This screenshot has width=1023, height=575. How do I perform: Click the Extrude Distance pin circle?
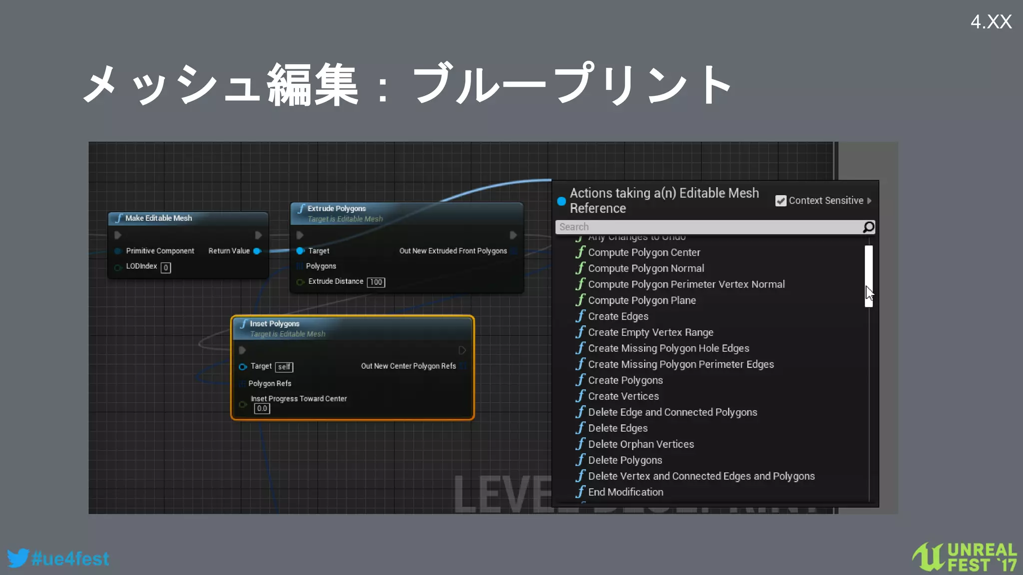[x=300, y=282]
